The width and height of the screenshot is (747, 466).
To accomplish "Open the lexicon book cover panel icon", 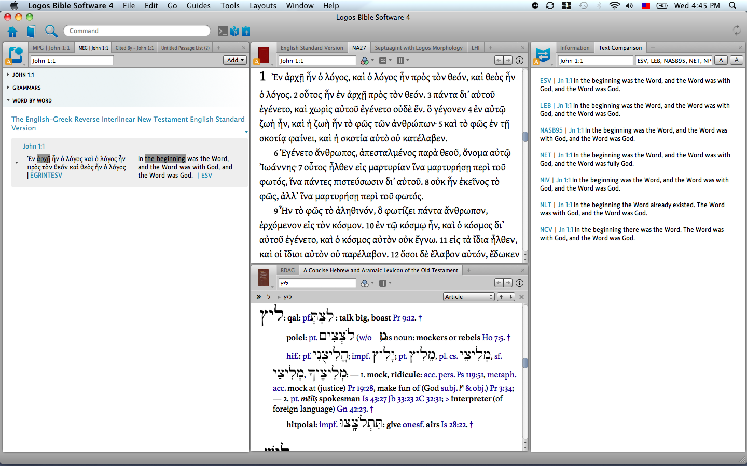I will (x=264, y=278).
